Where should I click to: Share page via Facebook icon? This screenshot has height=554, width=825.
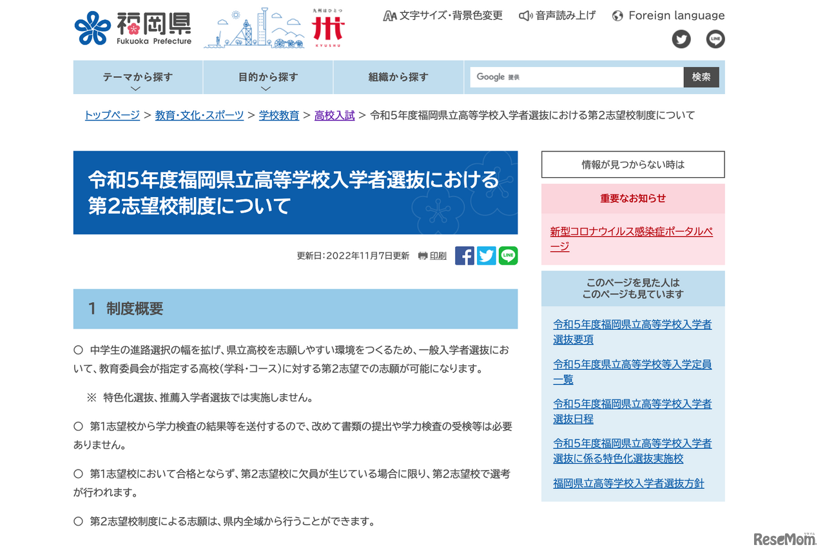(x=465, y=256)
